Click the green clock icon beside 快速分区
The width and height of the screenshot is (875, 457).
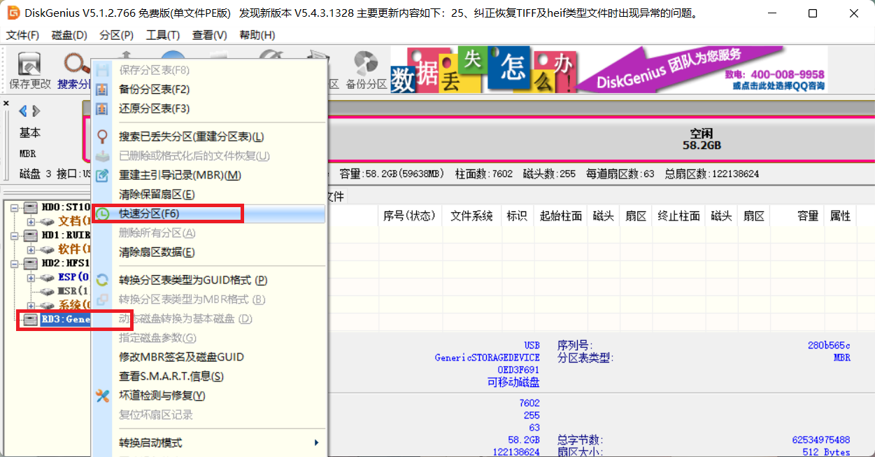coord(102,213)
